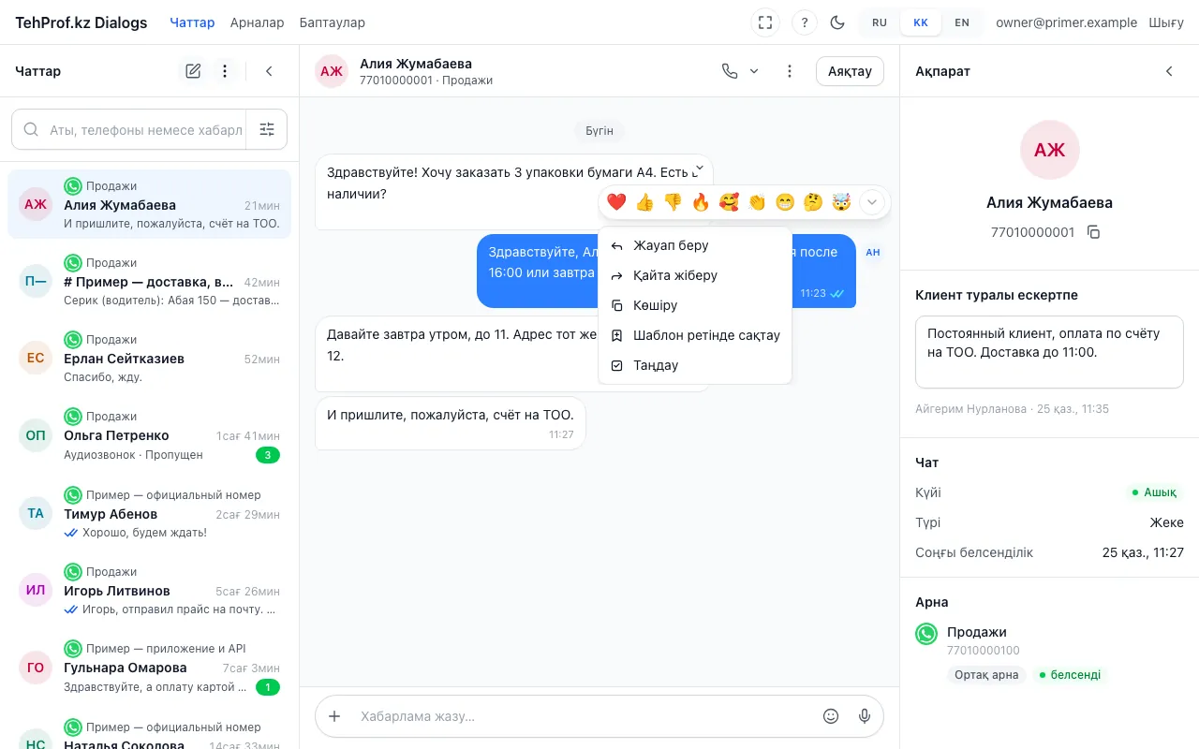Screen dimensions: 1199x749
Task: Select Шаблон ретінде сақтау menu item
Action: point(695,335)
